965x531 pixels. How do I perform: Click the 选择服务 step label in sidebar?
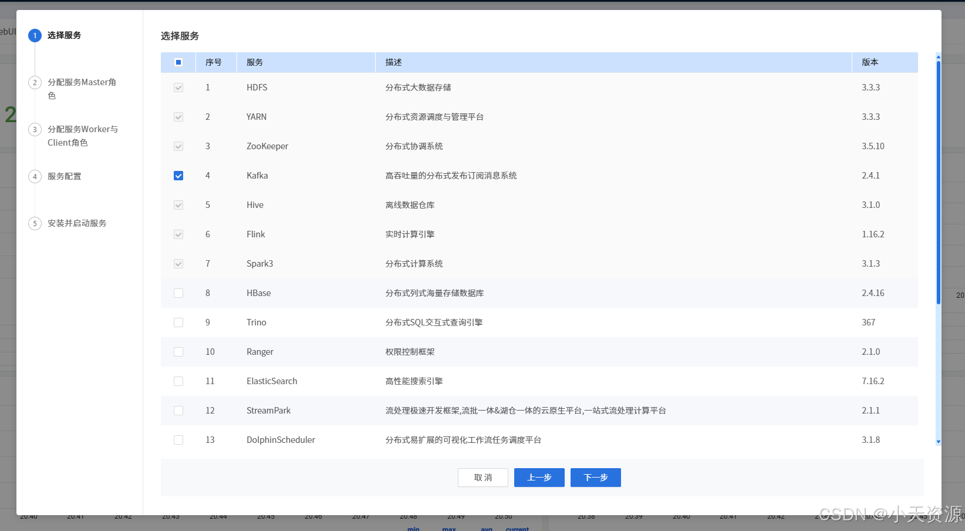65,35
